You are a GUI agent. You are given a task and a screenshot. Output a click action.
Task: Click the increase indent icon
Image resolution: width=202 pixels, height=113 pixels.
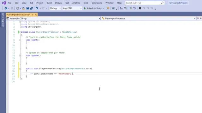tap(125, 8)
